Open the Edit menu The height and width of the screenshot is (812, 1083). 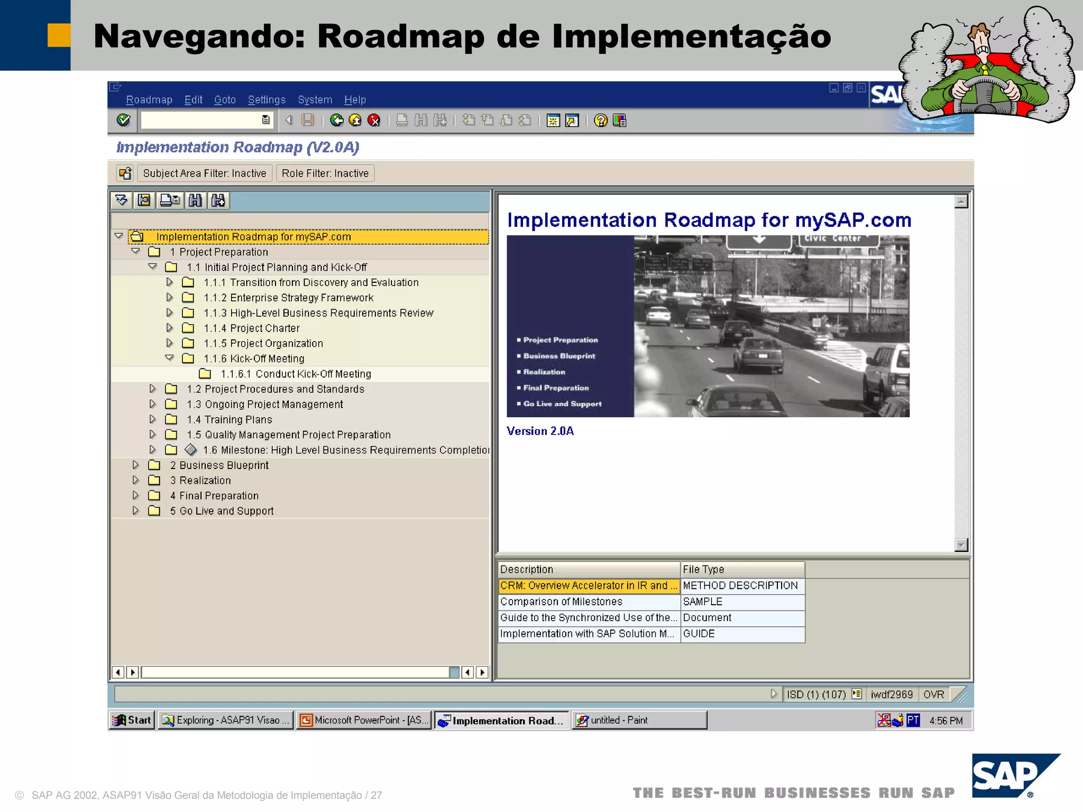(x=193, y=99)
